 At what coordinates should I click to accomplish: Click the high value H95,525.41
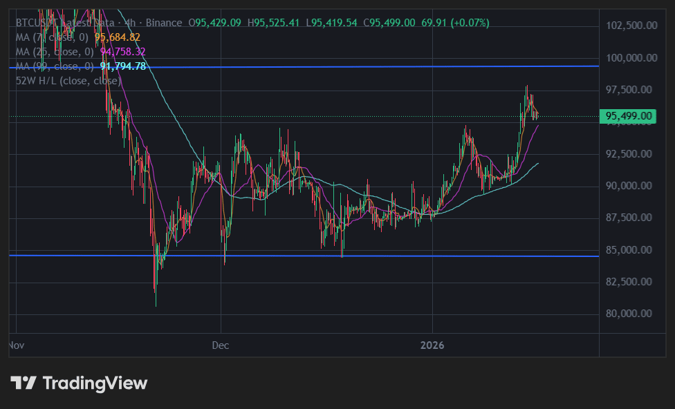pyautogui.click(x=273, y=23)
